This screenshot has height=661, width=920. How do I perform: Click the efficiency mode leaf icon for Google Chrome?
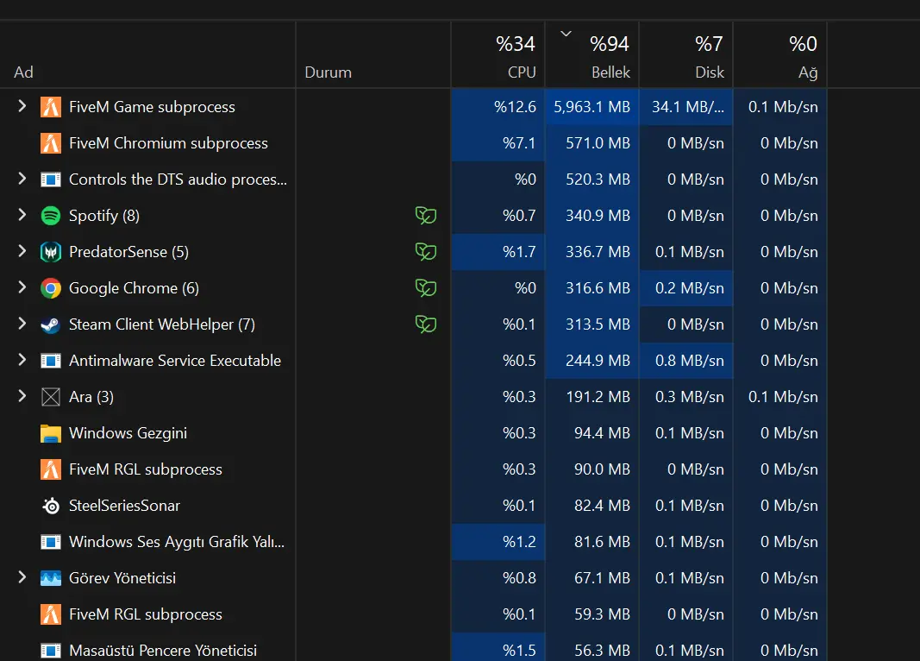click(x=425, y=288)
